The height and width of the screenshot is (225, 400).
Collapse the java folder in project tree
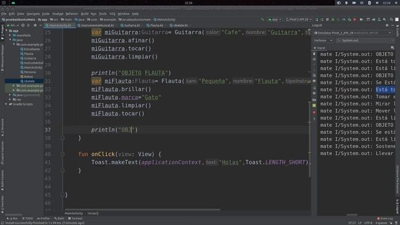pyautogui.click(x=10, y=40)
